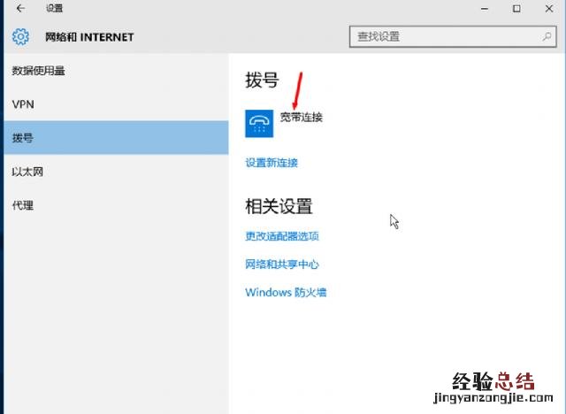Screen dimensions: 566x414
Task: Click the back arrow in title bar
Action: (x=19, y=9)
